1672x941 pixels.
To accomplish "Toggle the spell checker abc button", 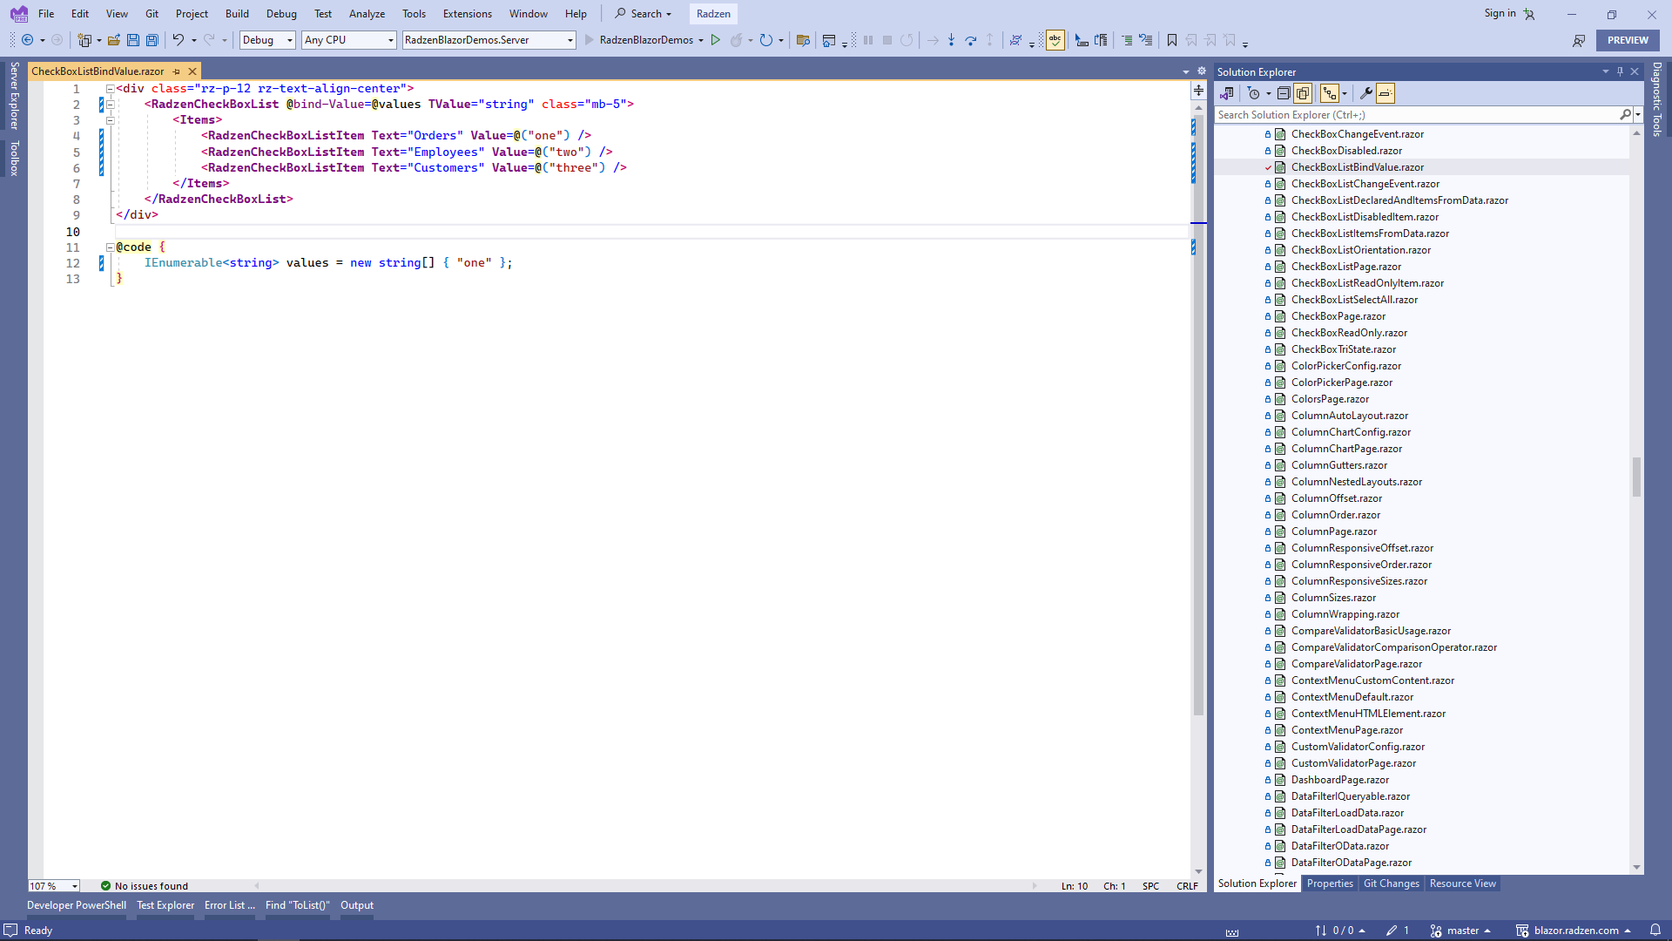I will pyautogui.click(x=1055, y=40).
